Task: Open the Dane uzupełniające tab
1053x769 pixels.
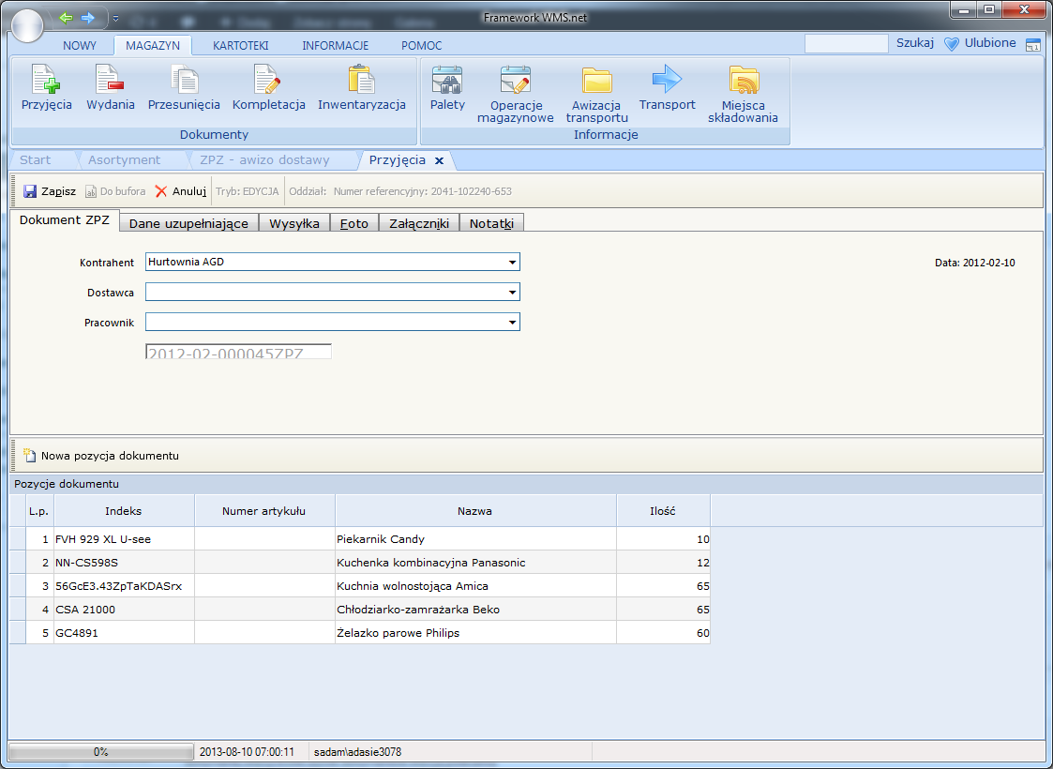Action: [188, 223]
